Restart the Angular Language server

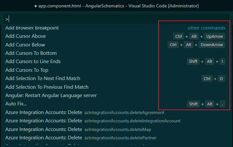[51, 95]
